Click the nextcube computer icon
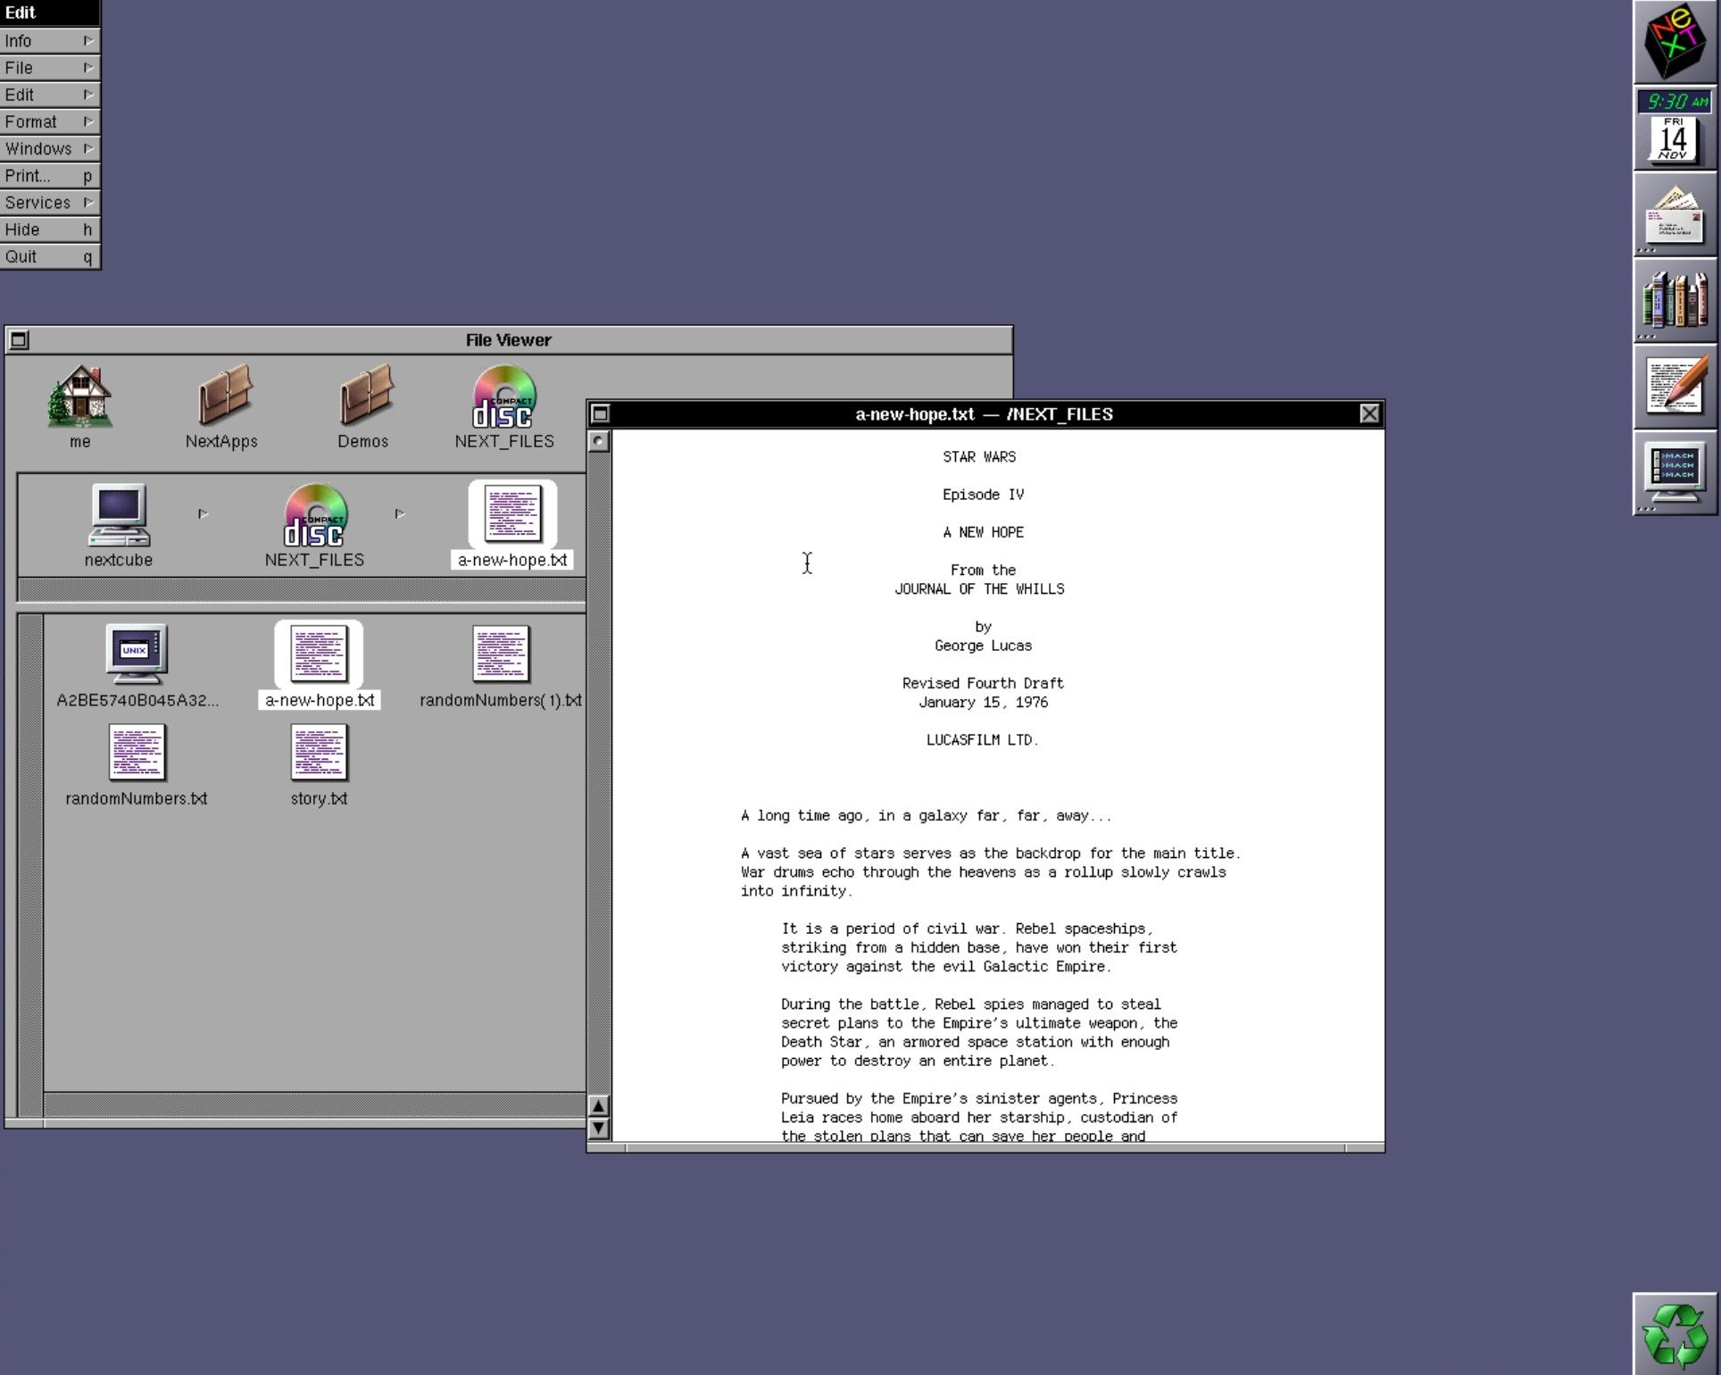This screenshot has height=1375, width=1721. click(119, 515)
